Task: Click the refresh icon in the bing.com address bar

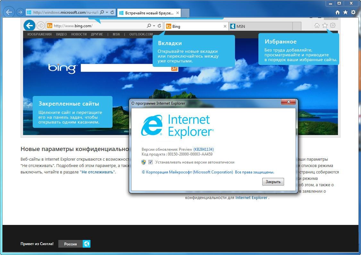Action: click(x=159, y=26)
